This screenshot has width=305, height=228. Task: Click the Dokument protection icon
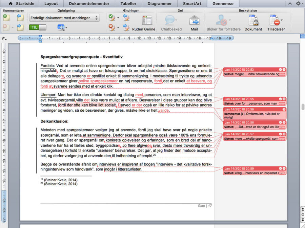coord(253,20)
